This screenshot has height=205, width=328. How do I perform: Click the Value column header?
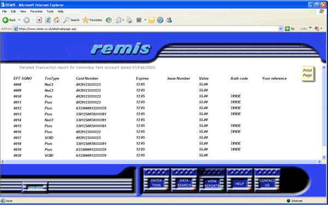tap(204, 79)
